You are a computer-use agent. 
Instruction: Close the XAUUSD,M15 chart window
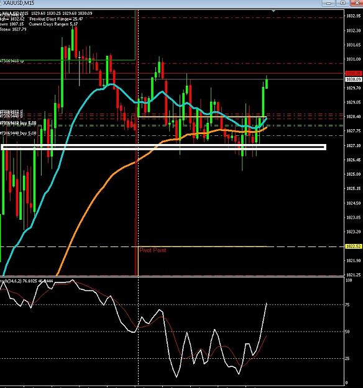[357, 3]
